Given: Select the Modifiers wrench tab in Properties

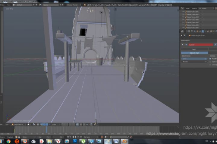Looking at the screenshot, I should [x=203, y=31].
